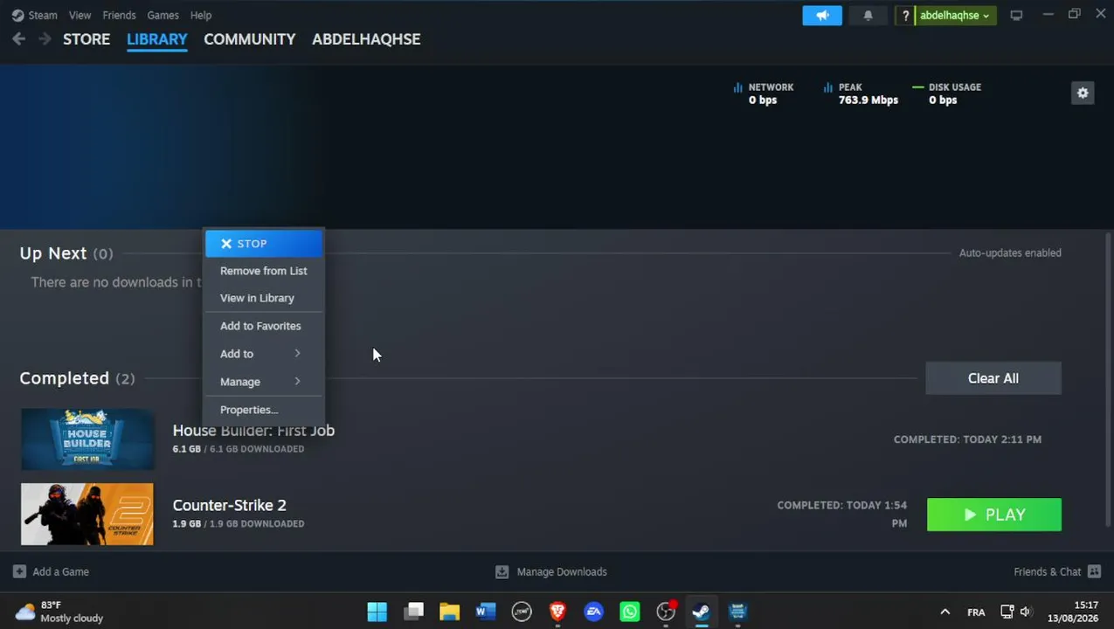Click the Steam logo menu
This screenshot has height=629, width=1114.
[x=34, y=15]
